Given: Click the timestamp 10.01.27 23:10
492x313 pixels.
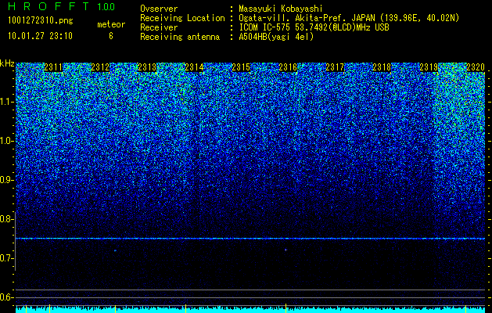Looking at the screenshot, I should coord(40,36).
